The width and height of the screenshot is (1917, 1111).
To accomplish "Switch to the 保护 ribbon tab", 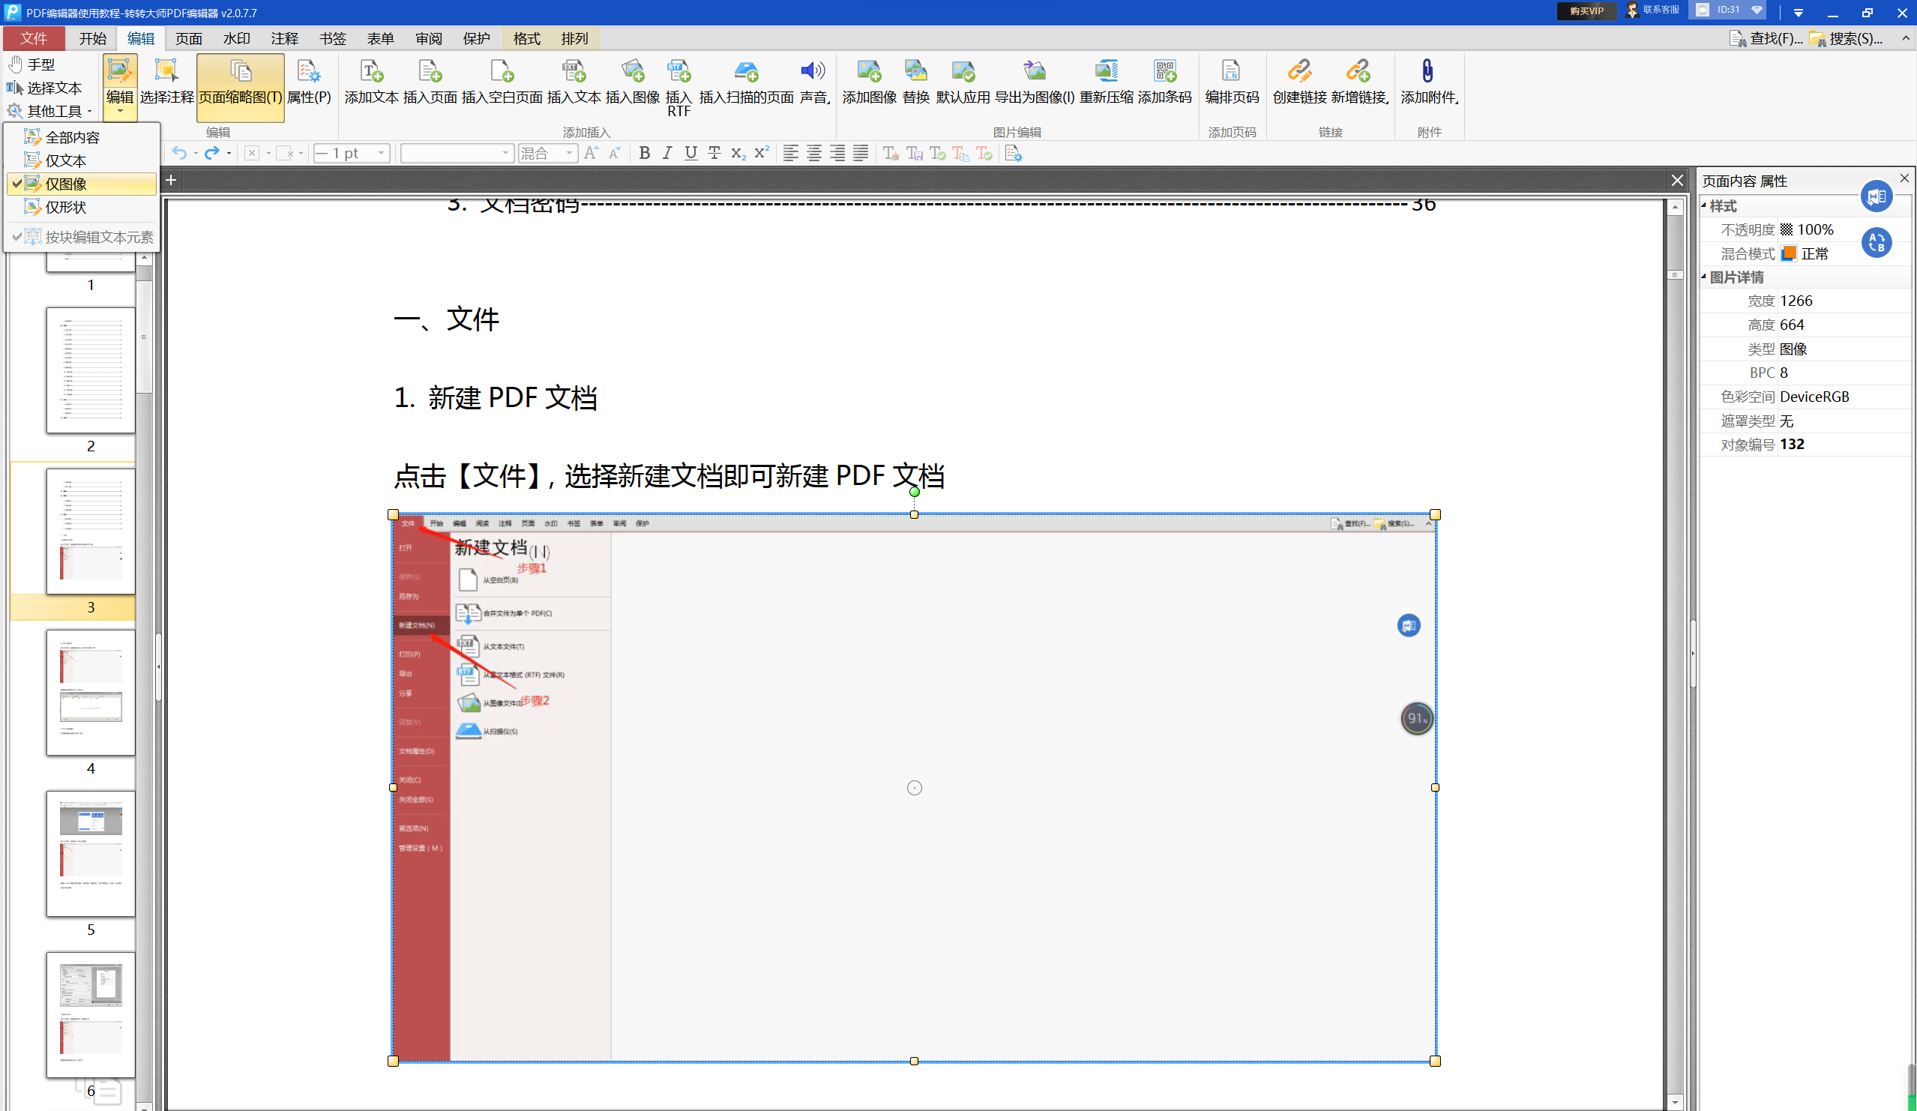I will [477, 38].
